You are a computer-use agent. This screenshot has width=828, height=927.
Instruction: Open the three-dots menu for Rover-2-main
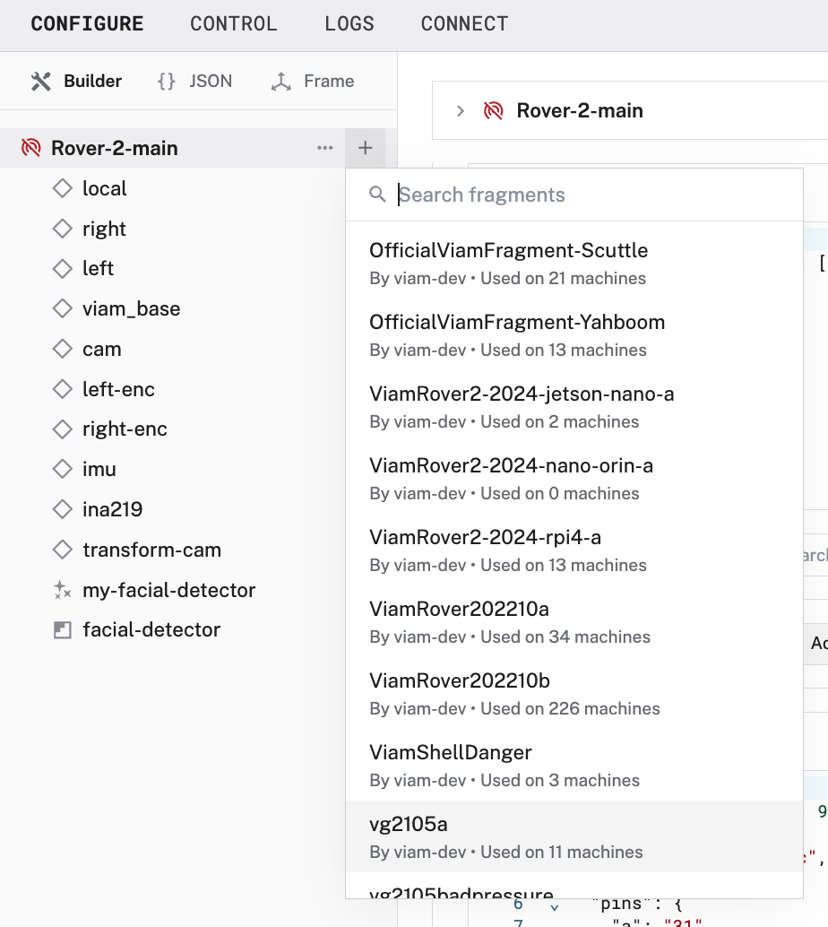click(x=325, y=148)
